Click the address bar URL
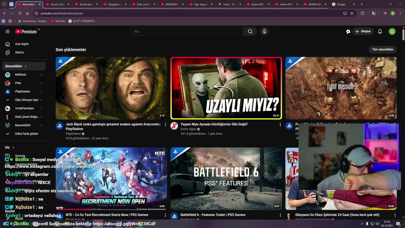Screen dimensions: 405x228 pos(62,13)
